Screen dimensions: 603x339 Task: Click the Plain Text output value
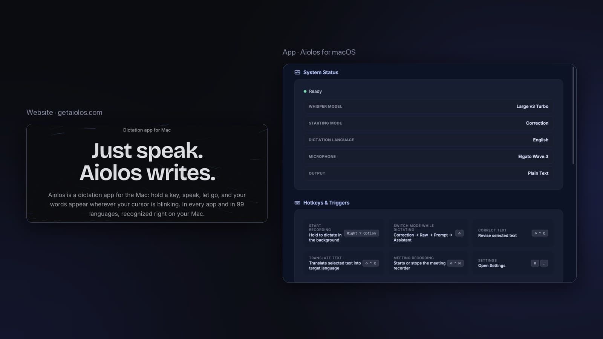(538, 173)
